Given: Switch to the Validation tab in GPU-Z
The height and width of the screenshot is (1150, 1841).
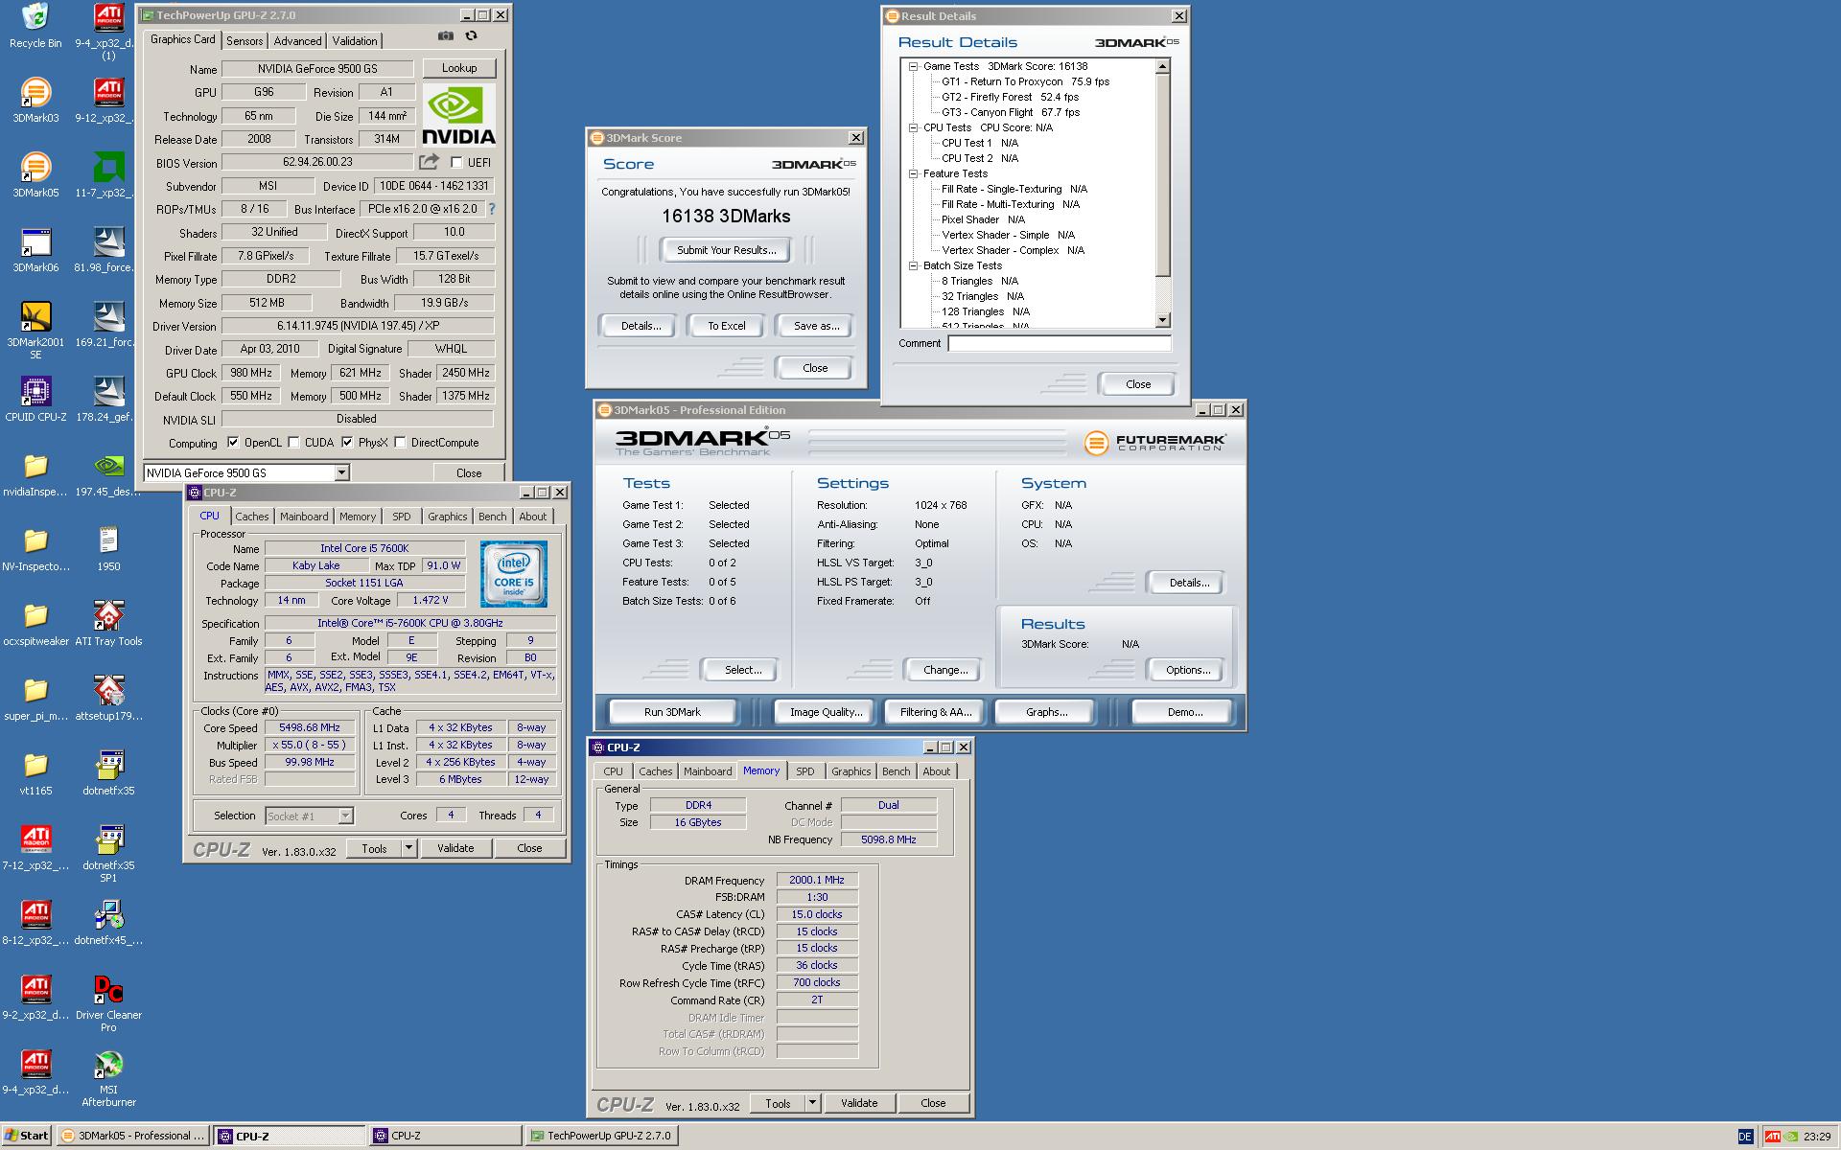Looking at the screenshot, I should pos(355,41).
